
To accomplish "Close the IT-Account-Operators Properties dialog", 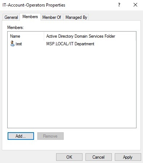I will tap(135, 5).
